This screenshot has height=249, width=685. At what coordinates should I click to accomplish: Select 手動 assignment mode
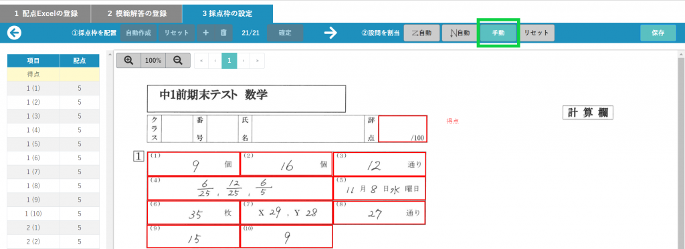coord(498,33)
